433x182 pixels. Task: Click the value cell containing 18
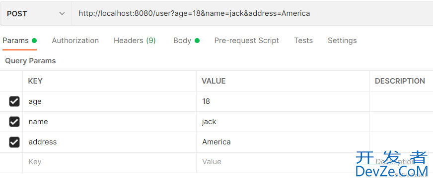[283, 101]
